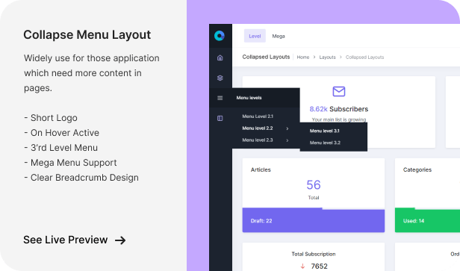Choose Menu level 3.2 submenu item

click(325, 143)
